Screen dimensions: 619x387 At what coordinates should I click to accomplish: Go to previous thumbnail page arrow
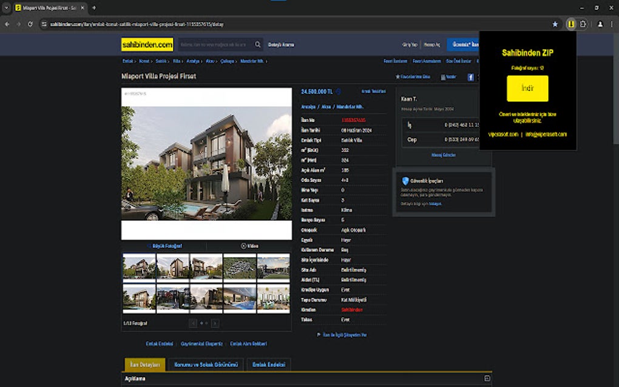click(192, 323)
